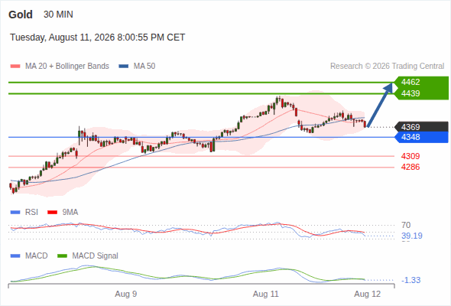Click the MA 50 blue legend swatch
Image resolution: width=451 pixels, height=306 pixels.
(124, 67)
